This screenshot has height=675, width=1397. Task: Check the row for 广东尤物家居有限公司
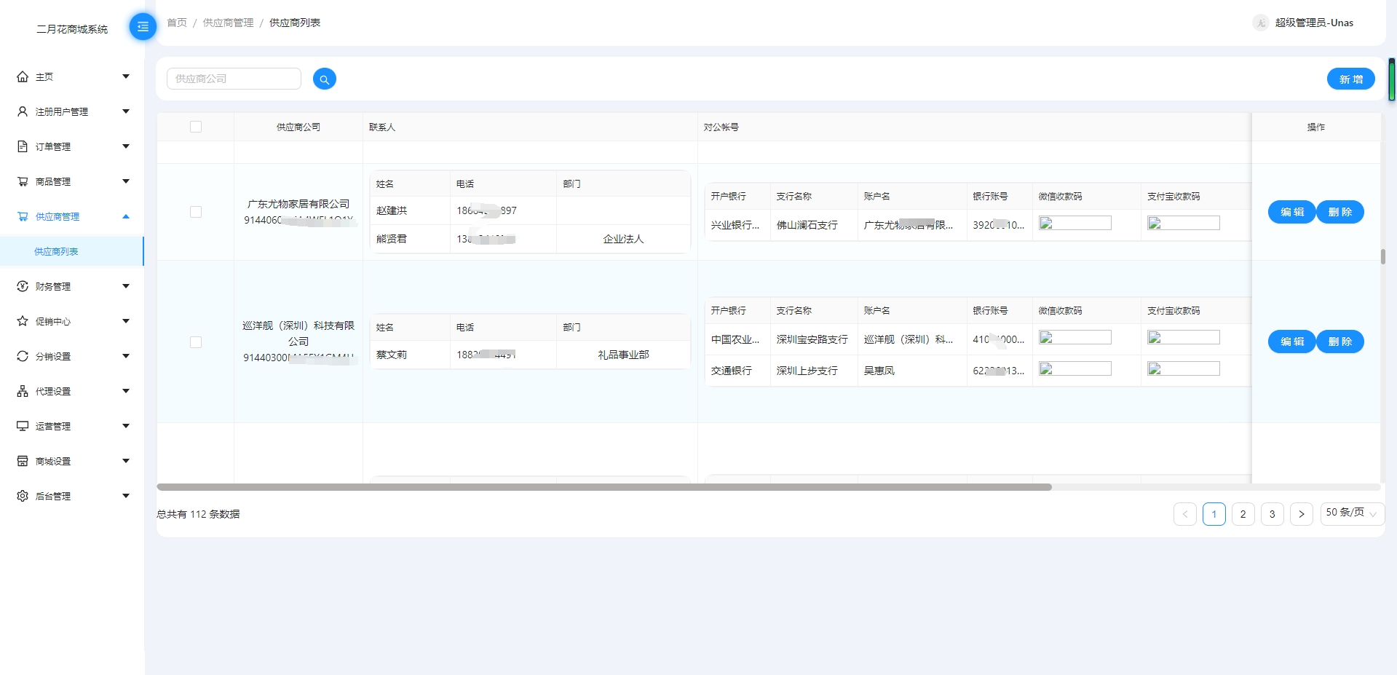[x=196, y=212]
